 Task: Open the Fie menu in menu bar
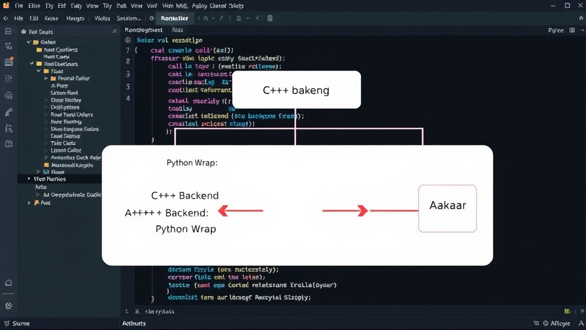coord(19,6)
